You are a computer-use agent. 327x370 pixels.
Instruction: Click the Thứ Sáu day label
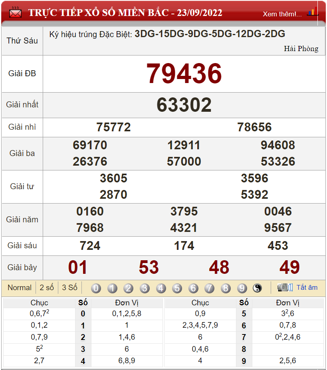[22, 41]
